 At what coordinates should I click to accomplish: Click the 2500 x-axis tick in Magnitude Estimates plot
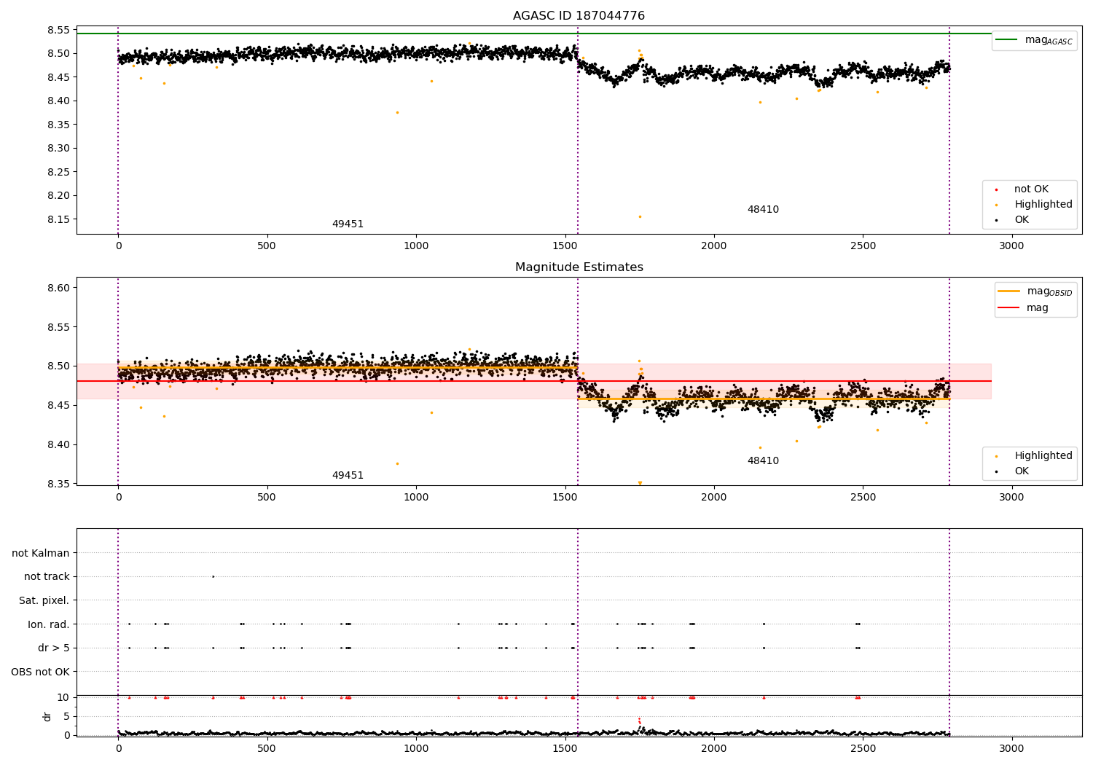point(863,498)
